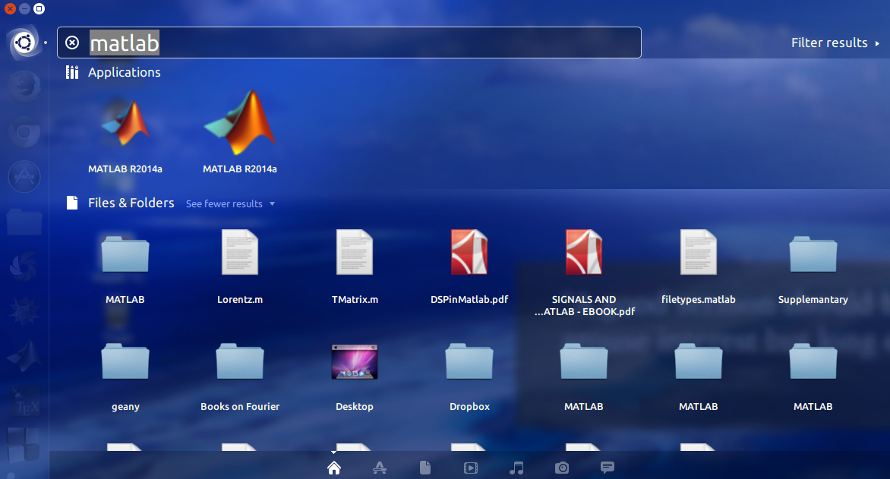This screenshot has width=890, height=479.
Task: Open the TeX editor launcher icon
Action: coord(24,401)
